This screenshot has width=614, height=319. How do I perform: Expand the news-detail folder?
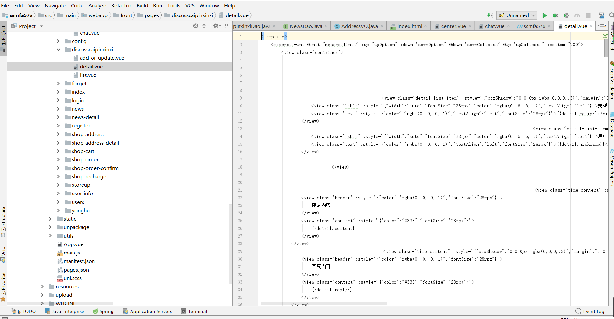(x=58, y=117)
